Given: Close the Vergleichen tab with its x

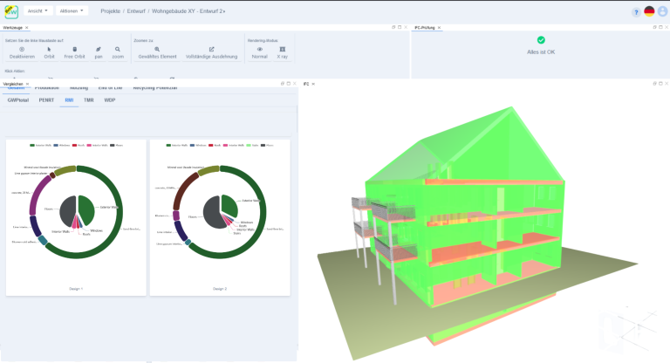Looking at the screenshot, I should click(27, 85).
